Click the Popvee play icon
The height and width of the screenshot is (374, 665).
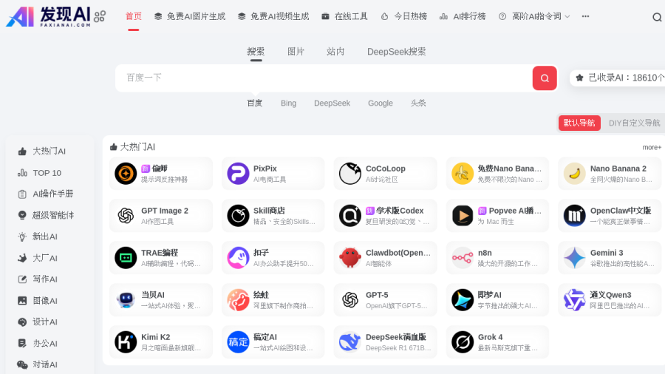click(x=463, y=215)
